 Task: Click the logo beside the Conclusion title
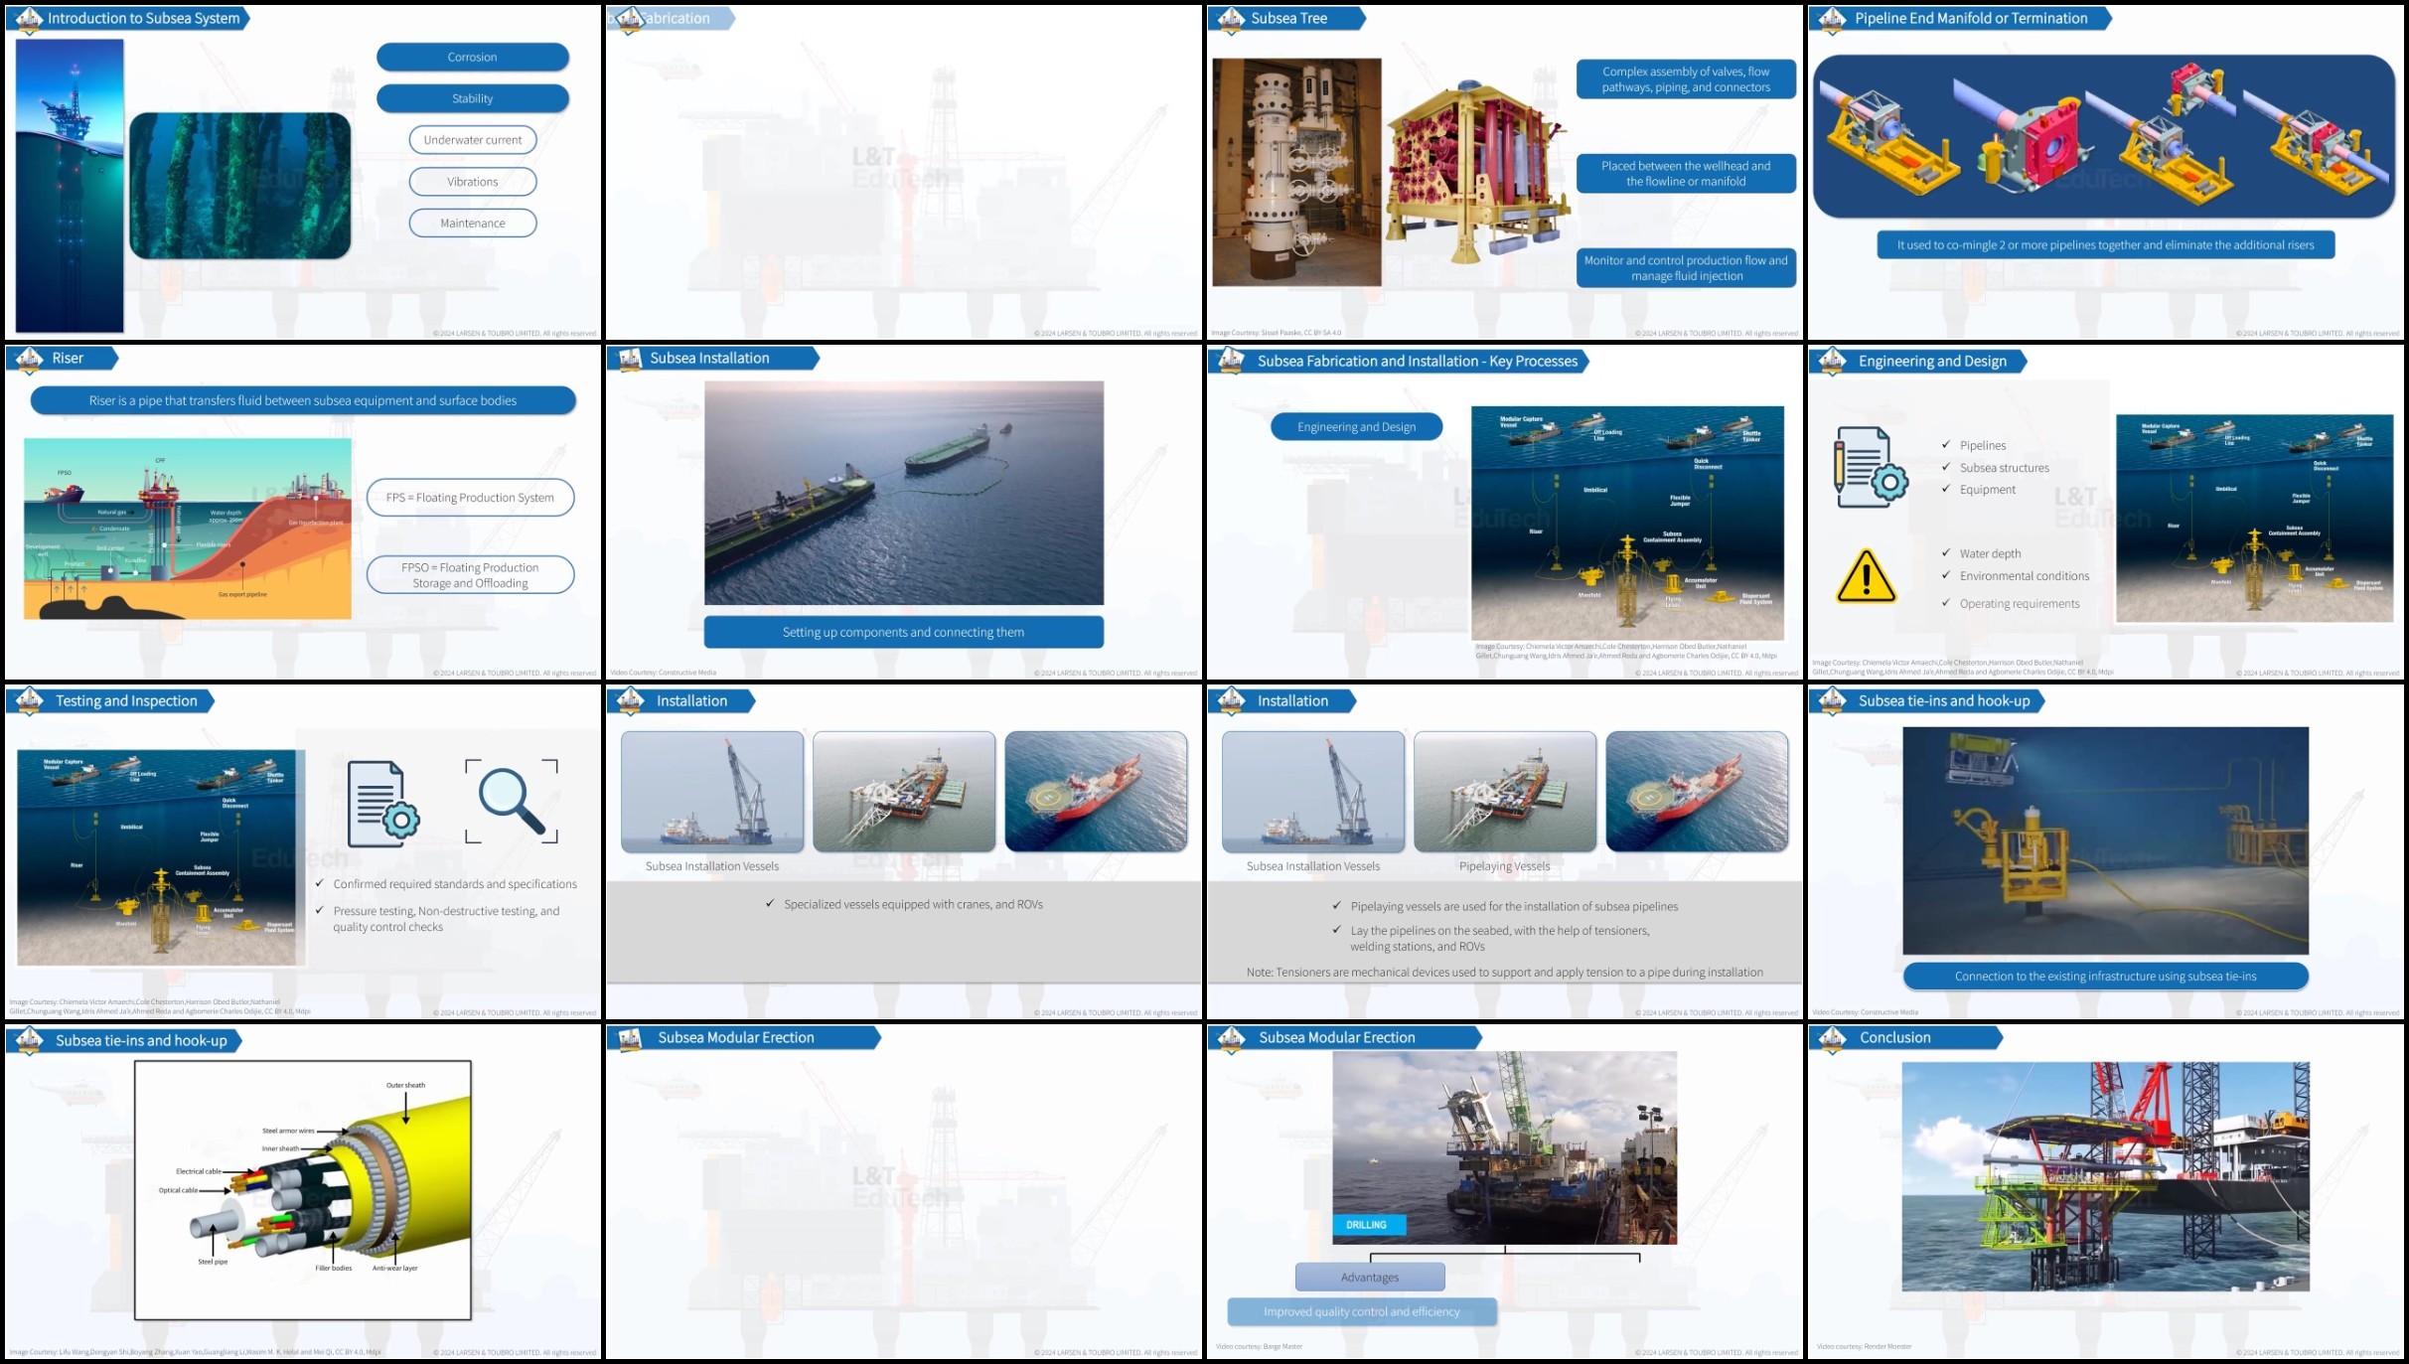click(x=1832, y=1038)
